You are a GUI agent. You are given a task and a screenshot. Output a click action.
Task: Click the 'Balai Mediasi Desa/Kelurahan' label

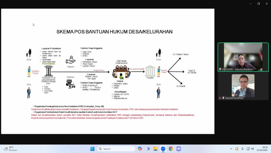[121, 62]
